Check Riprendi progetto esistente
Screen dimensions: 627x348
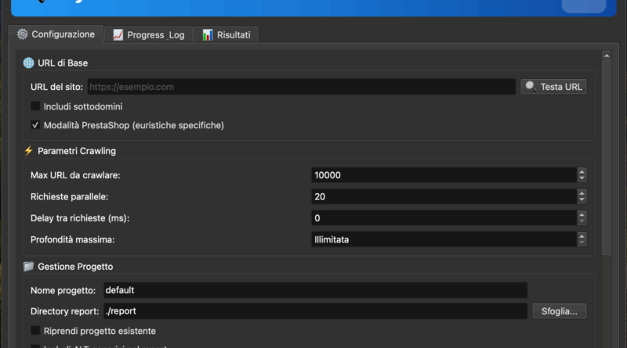point(35,331)
